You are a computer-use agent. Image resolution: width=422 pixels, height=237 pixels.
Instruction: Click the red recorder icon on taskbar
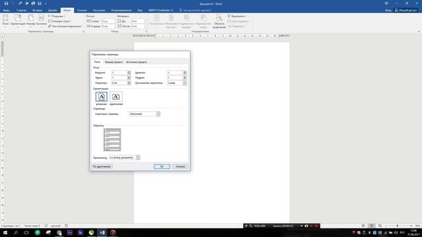pyautogui.click(x=113, y=232)
